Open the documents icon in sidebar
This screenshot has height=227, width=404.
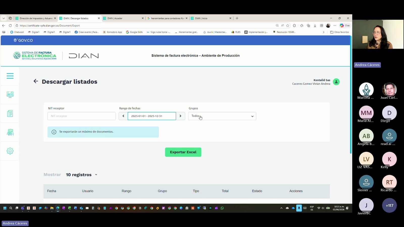(10, 113)
